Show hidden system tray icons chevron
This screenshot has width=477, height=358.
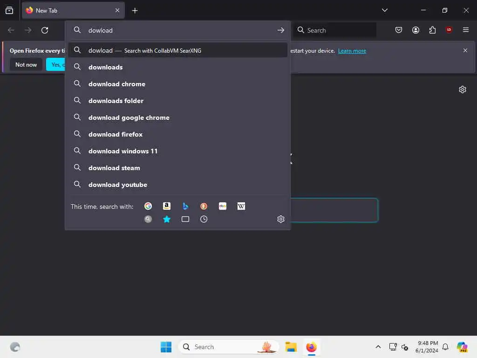coord(378,347)
